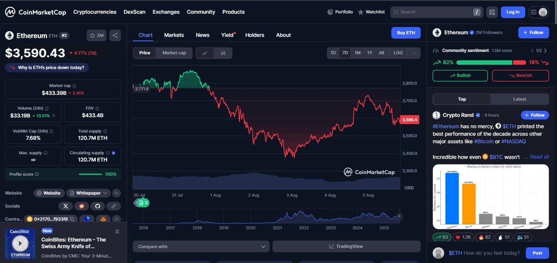Click the timeline range slider handle
Viewport: 557px width, 263px height.
click(x=399, y=216)
